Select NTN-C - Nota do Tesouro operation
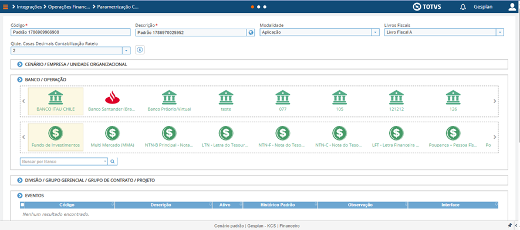This screenshot has width=520, height=230. coord(339,137)
